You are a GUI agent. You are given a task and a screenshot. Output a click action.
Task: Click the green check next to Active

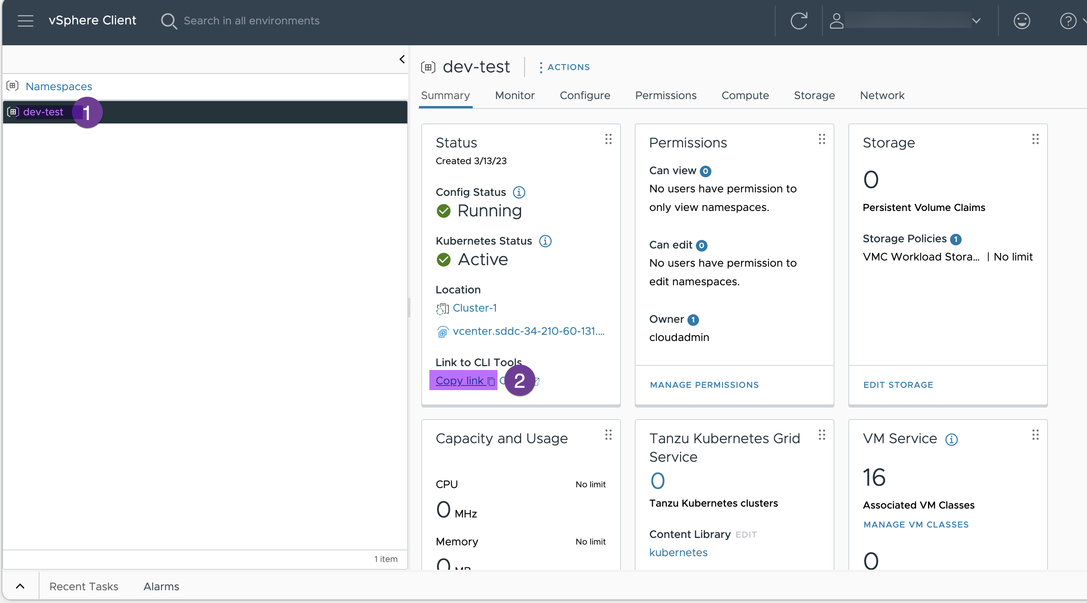443,260
